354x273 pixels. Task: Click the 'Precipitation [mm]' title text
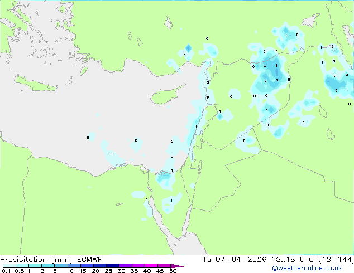(36, 260)
